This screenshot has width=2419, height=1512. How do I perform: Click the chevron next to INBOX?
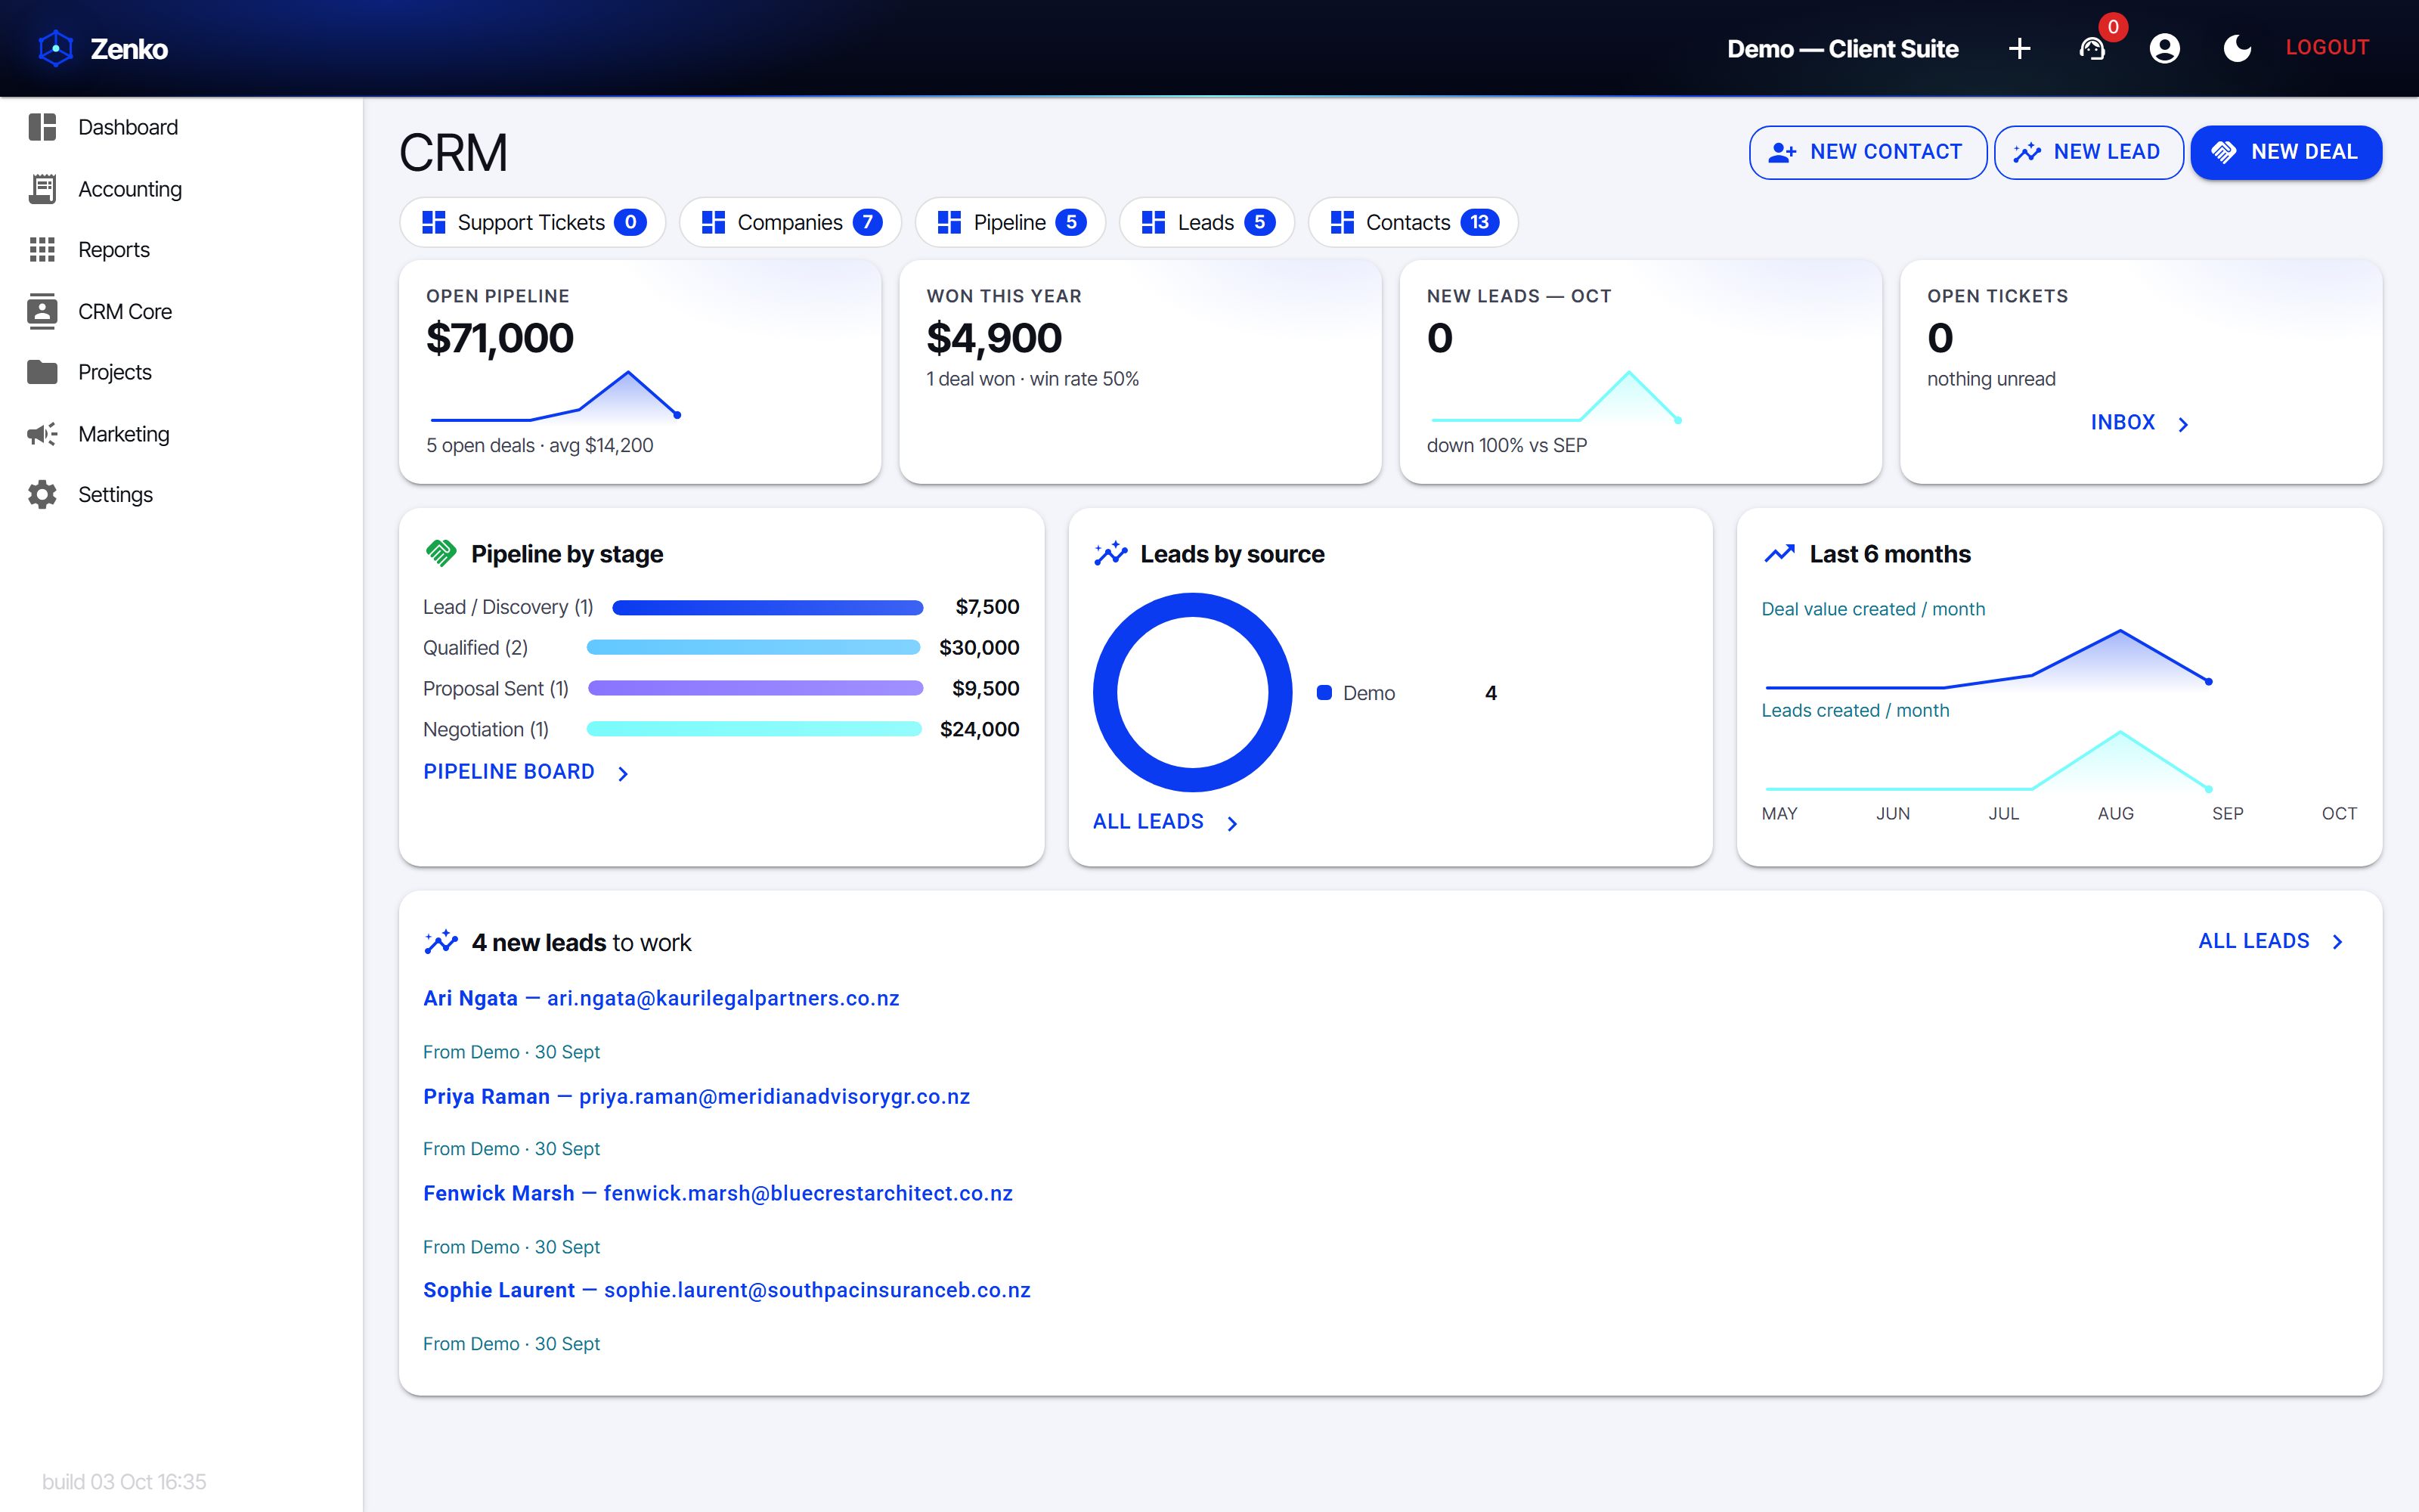[2183, 424]
